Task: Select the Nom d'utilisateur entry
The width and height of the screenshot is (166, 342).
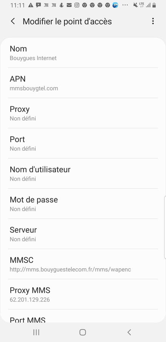Action: click(x=83, y=173)
